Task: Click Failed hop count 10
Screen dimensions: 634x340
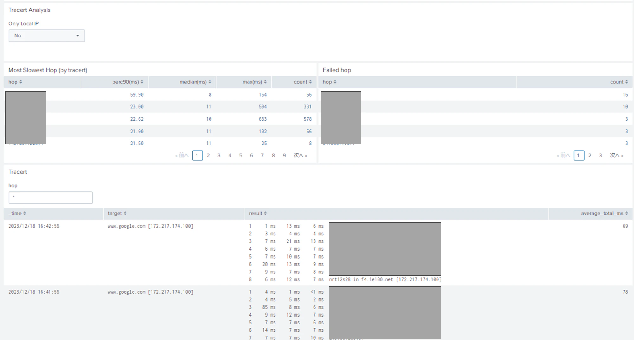Action: pos(625,107)
